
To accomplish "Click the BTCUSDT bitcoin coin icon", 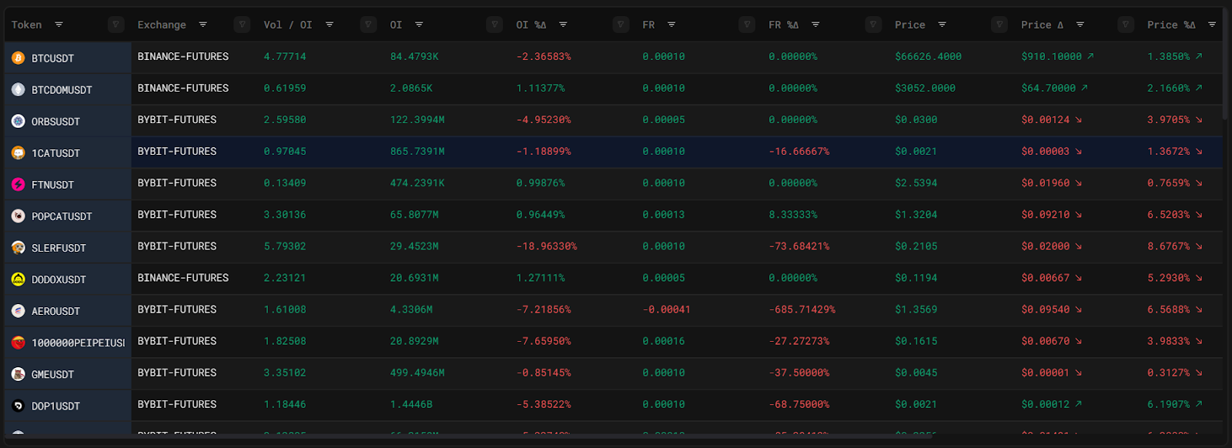I will pyautogui.click(x=18, y=58).
